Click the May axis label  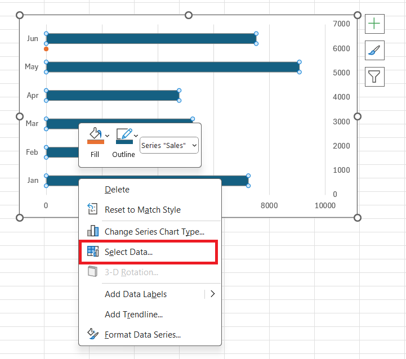(32, 67)
